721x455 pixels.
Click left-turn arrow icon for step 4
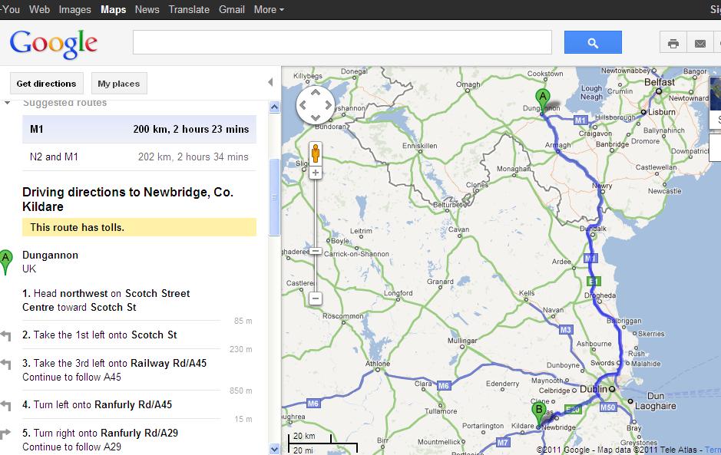point(5,406)
